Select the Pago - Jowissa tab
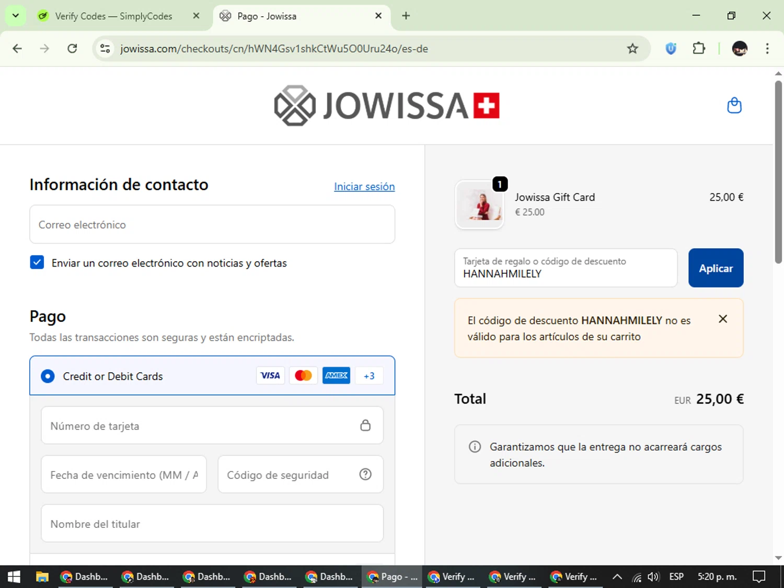Viewport: 784px width, 588px height. click(x=301, y=16)
